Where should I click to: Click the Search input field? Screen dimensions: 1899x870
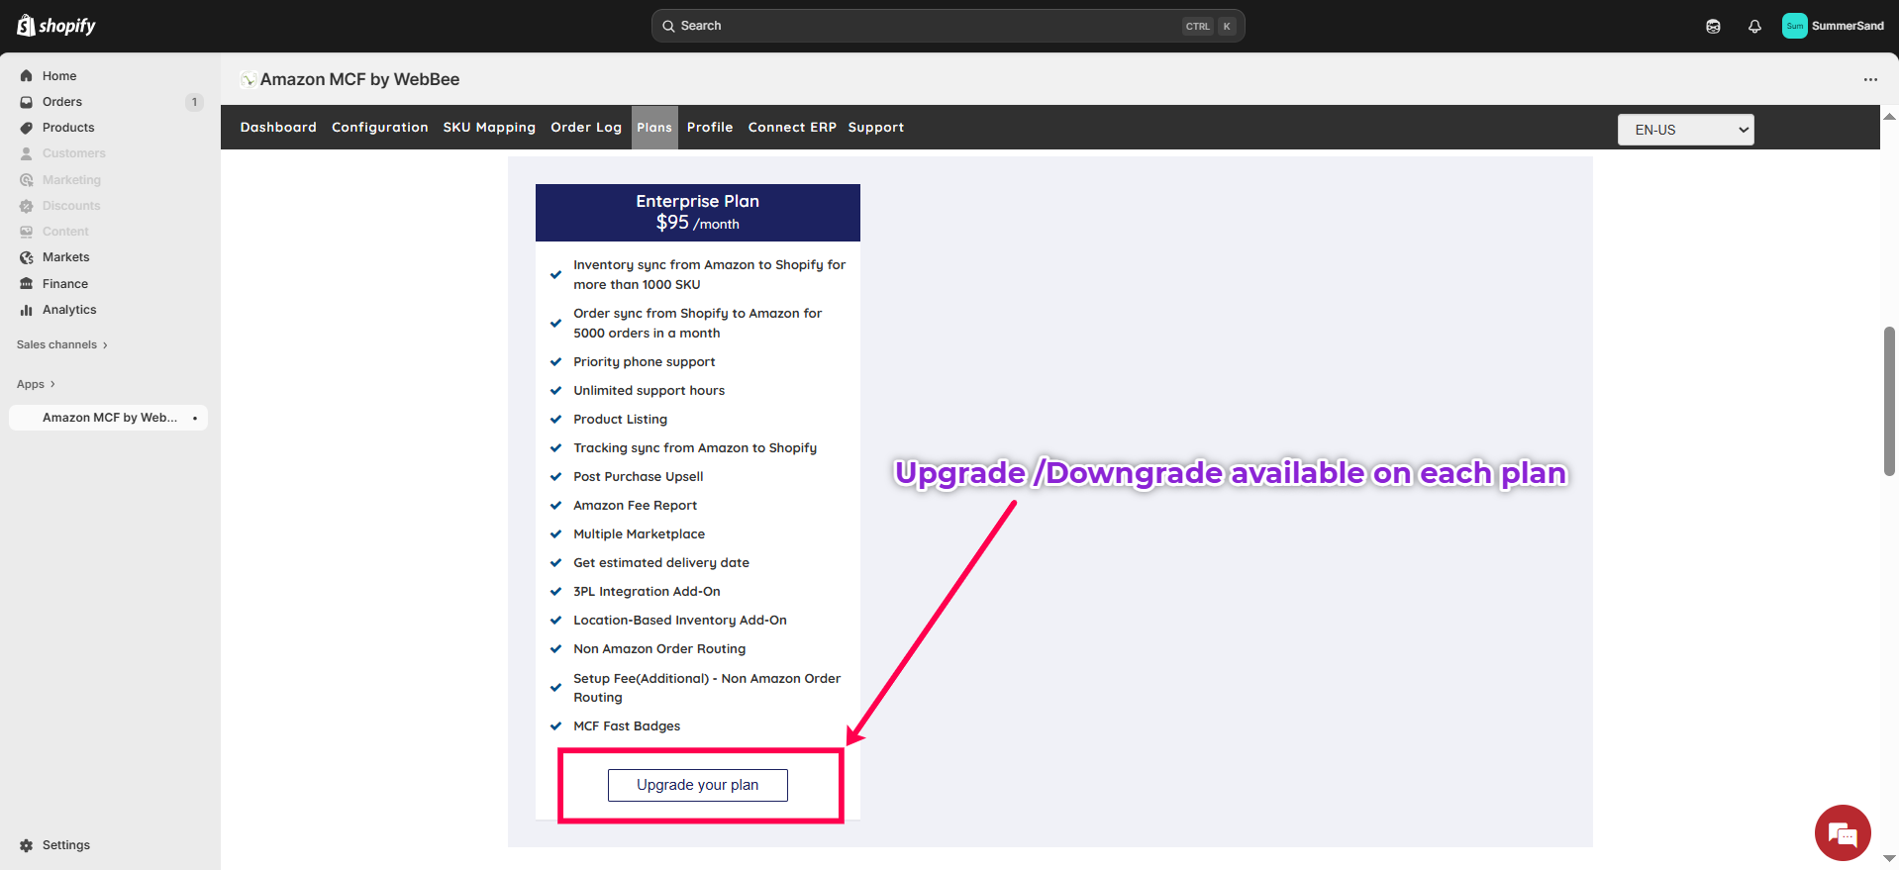pyautogui.click(x=931, y=26)
